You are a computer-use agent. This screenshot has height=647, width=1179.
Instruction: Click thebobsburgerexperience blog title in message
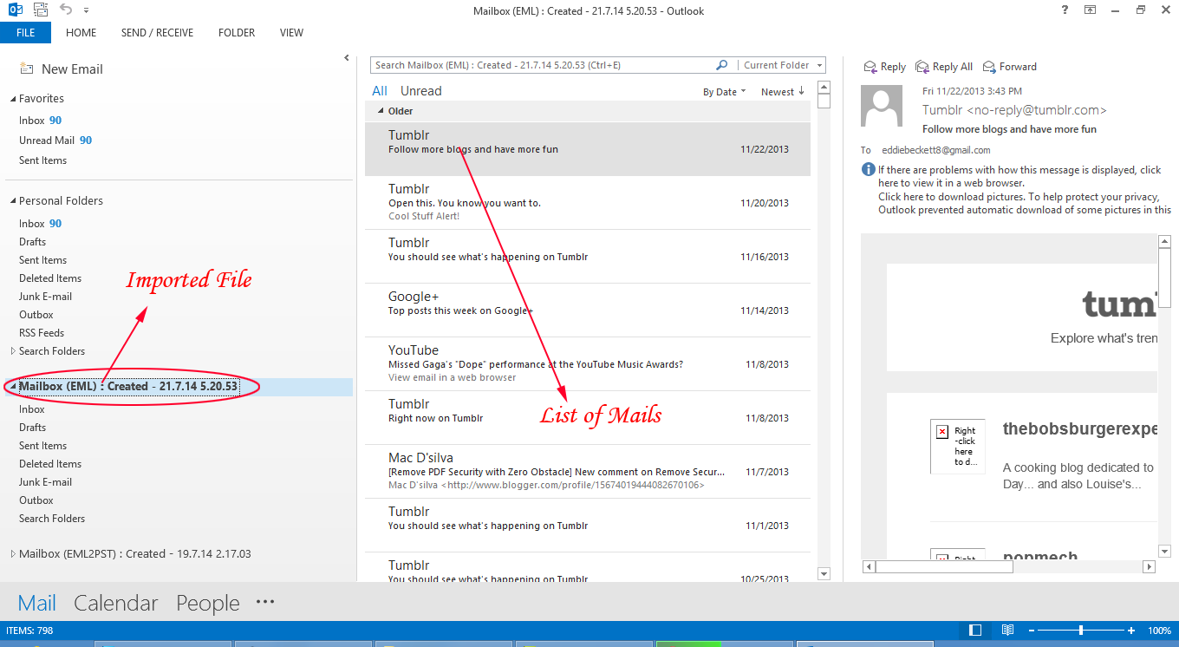tap(1080, 428)
